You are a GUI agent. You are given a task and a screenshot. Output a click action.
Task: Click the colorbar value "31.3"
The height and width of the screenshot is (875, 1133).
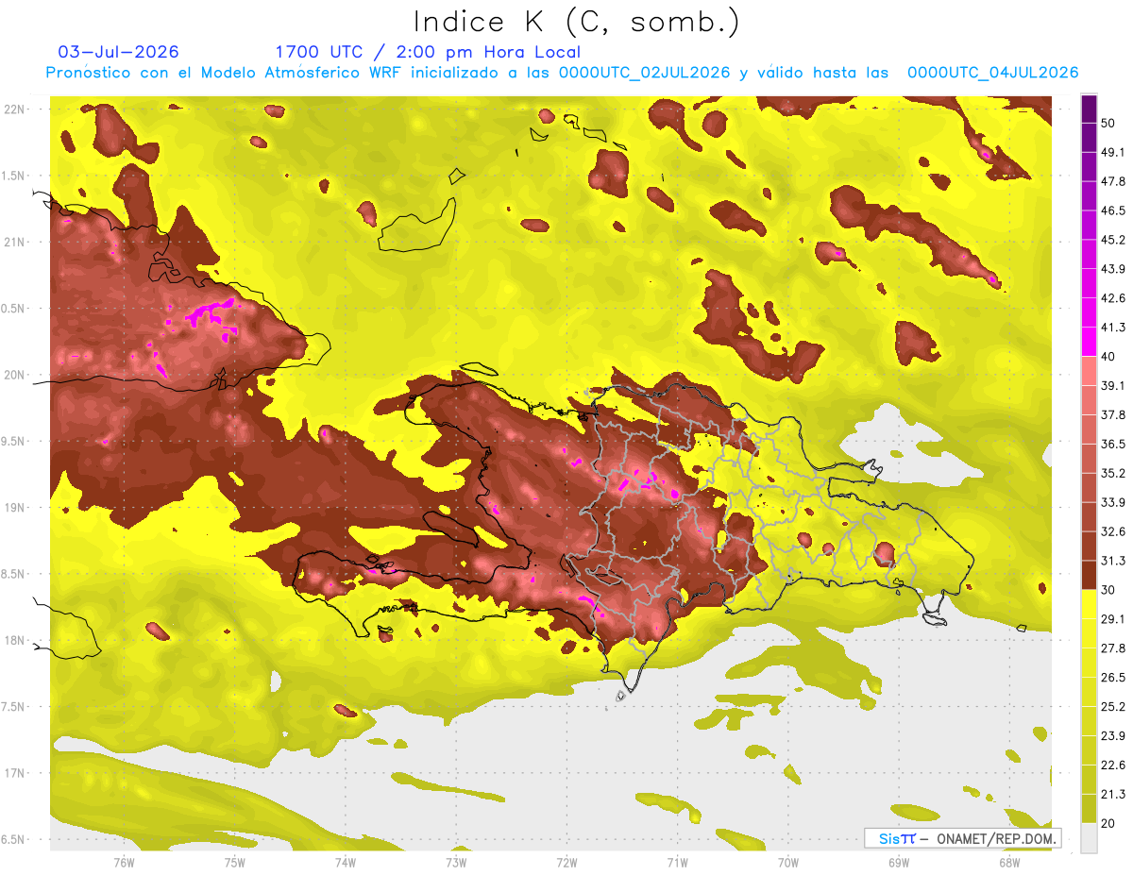(1113, 561)
